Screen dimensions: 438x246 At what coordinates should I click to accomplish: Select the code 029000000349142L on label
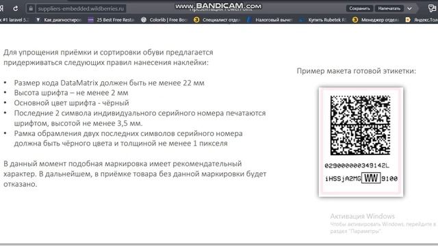tap(357, 165)
